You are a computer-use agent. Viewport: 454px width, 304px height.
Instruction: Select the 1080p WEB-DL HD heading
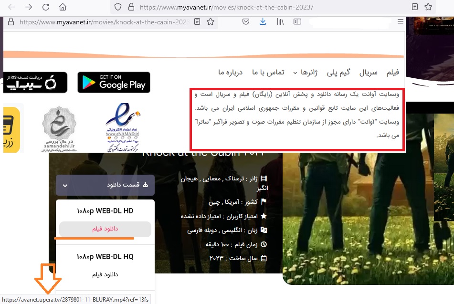tap(105, 211)
